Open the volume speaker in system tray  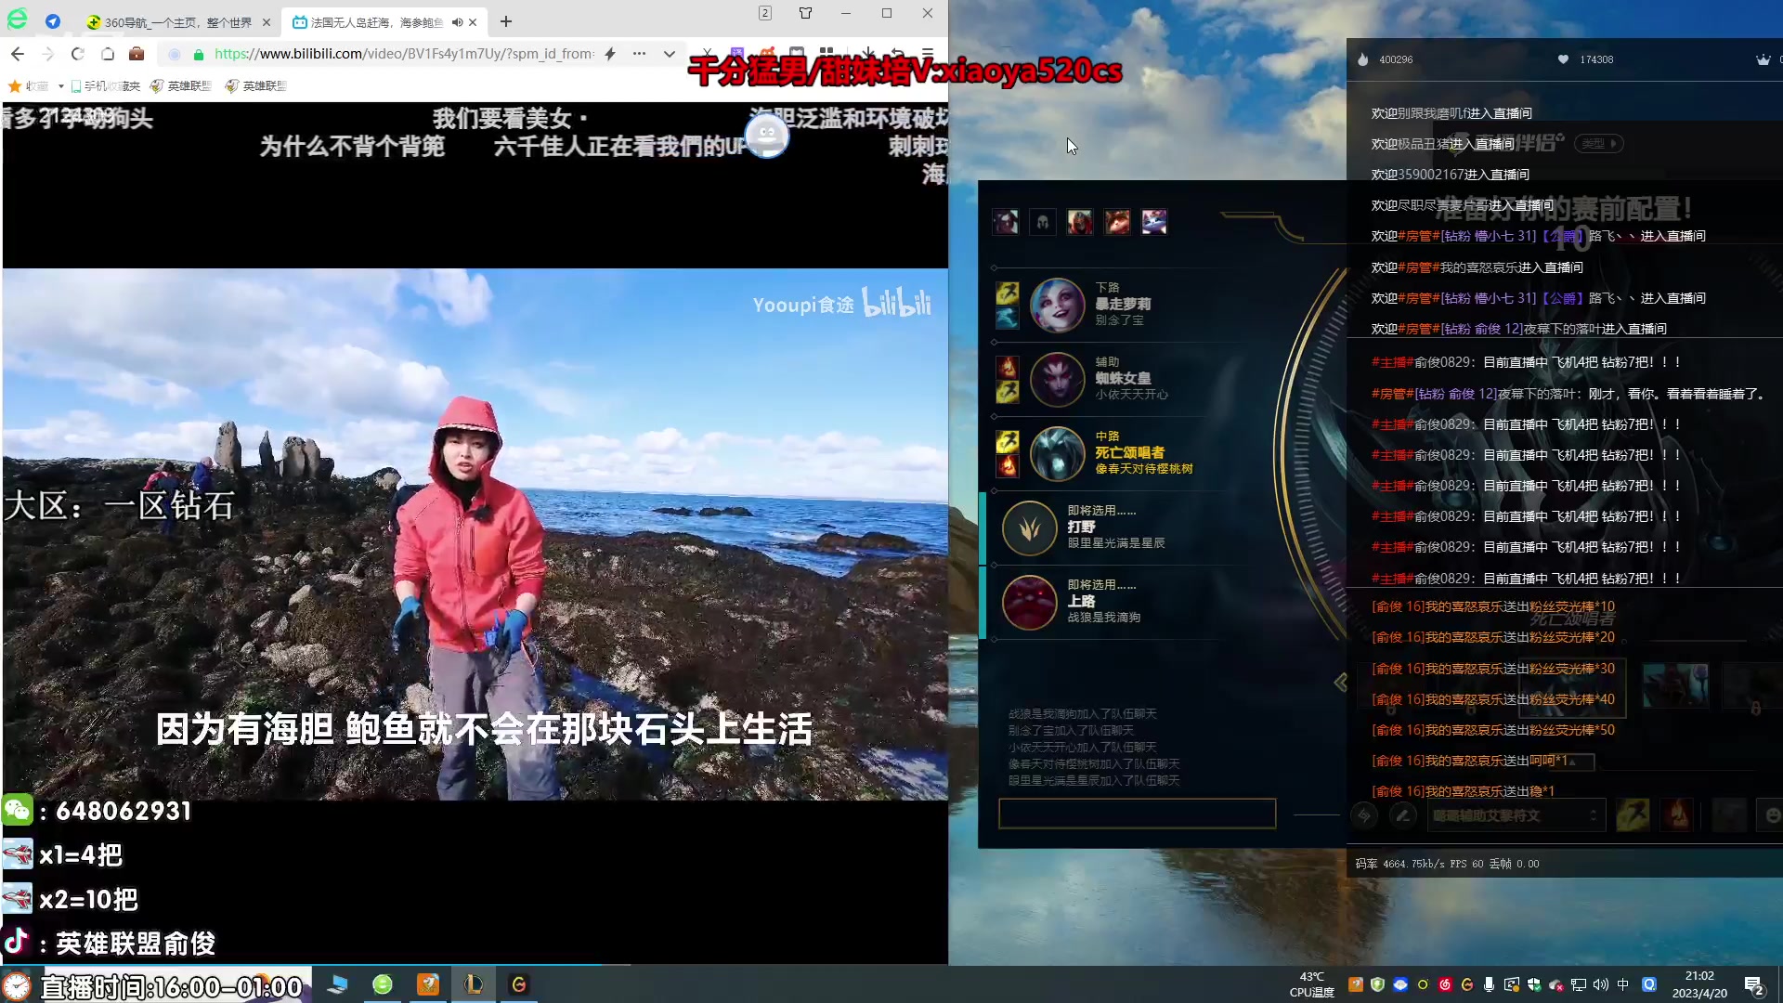[1600, 984]
